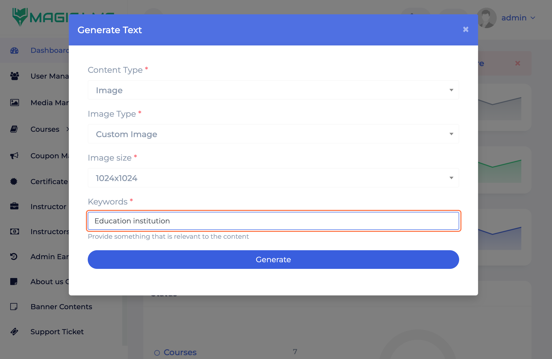The image size is (552, 359).
Task: Open Courses in the sidebar menu
Action: [45, 129]
